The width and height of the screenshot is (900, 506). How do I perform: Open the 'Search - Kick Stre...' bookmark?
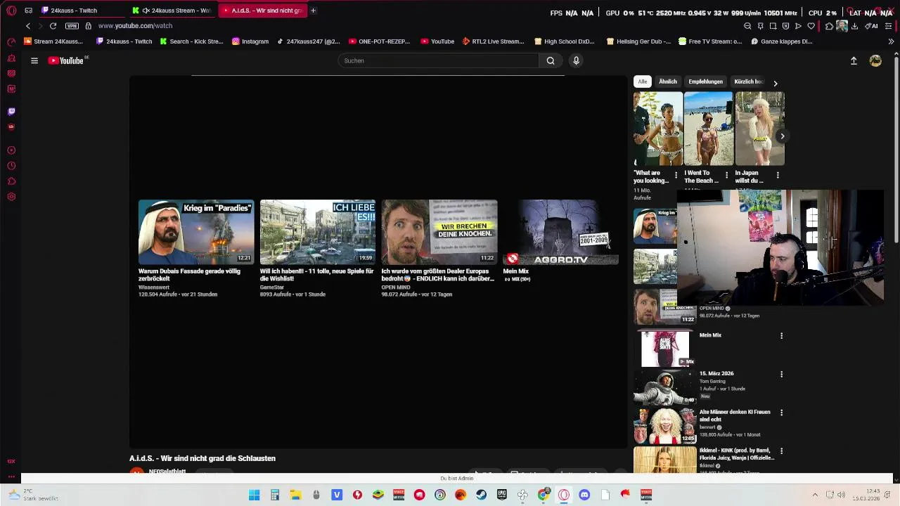click(x=191, y=41)
